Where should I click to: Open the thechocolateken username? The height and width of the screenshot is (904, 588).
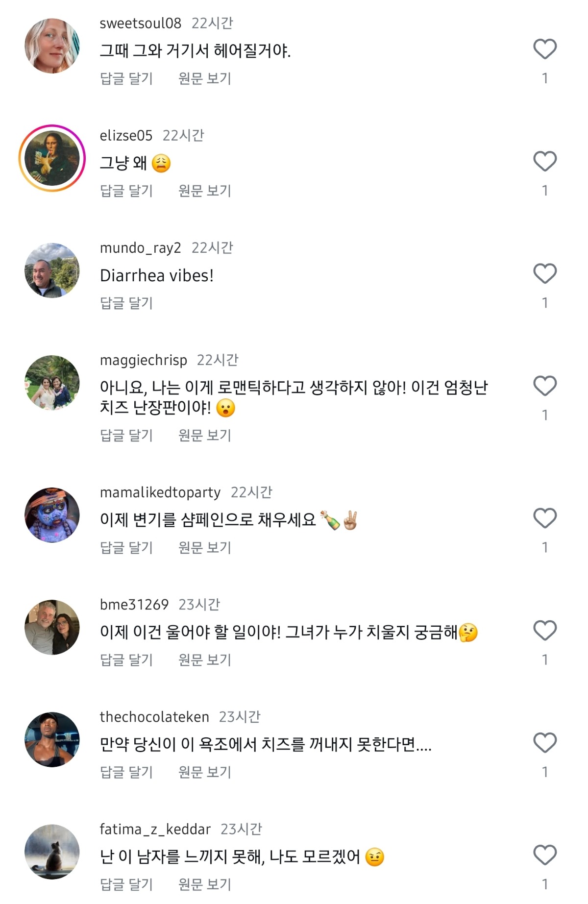(x=154, y=717)
